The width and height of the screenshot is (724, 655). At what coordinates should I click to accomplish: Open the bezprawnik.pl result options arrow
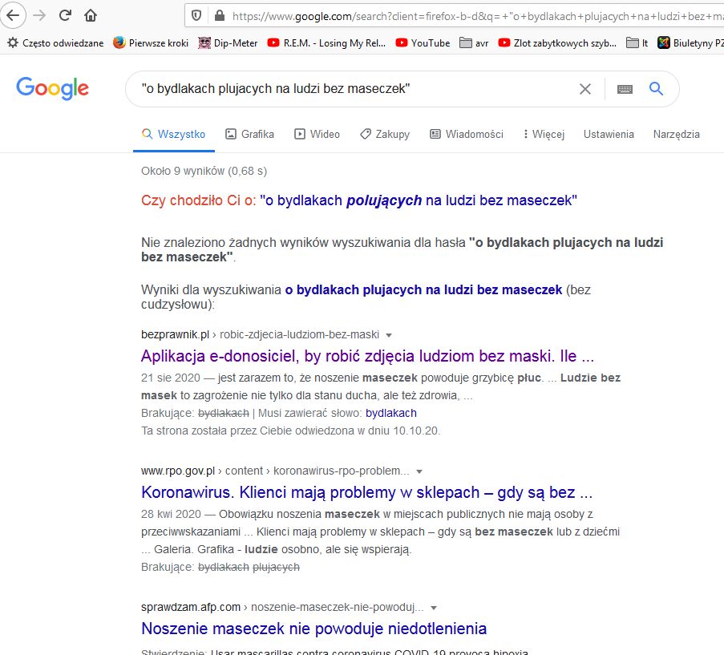coord(389,335)
